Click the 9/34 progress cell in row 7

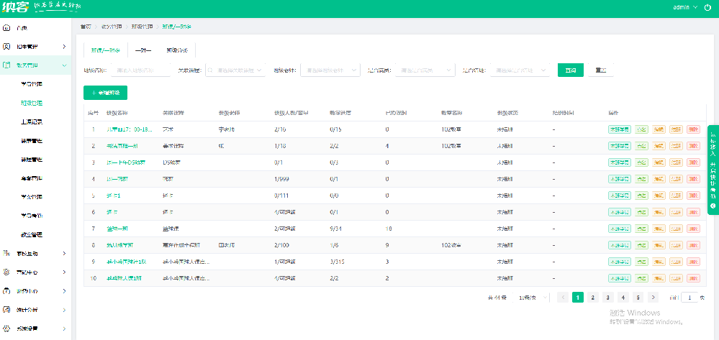336,229
